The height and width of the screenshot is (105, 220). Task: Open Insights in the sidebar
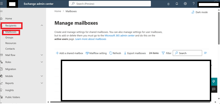click(10, 90)
